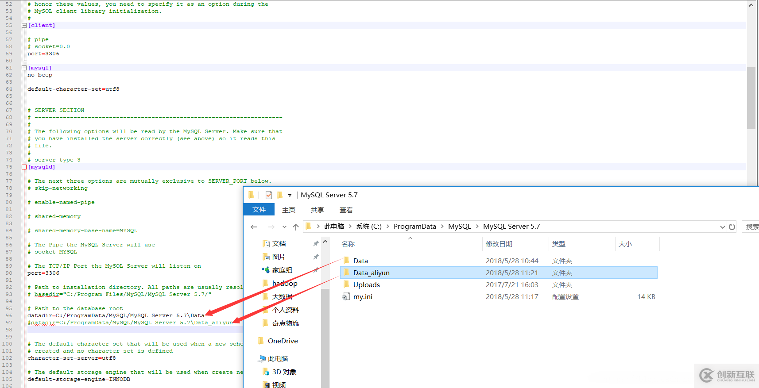Click the 3D 对象 folder icon

266,372
